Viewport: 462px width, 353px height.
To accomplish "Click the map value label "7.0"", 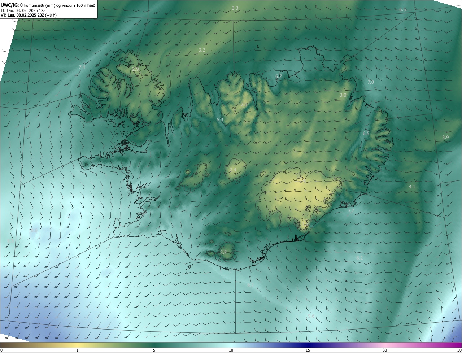I will [371, 82].
